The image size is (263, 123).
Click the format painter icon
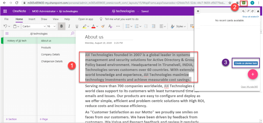coord(102,26)
